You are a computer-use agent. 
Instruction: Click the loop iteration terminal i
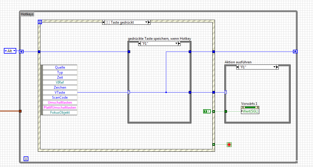pos(26,159)
